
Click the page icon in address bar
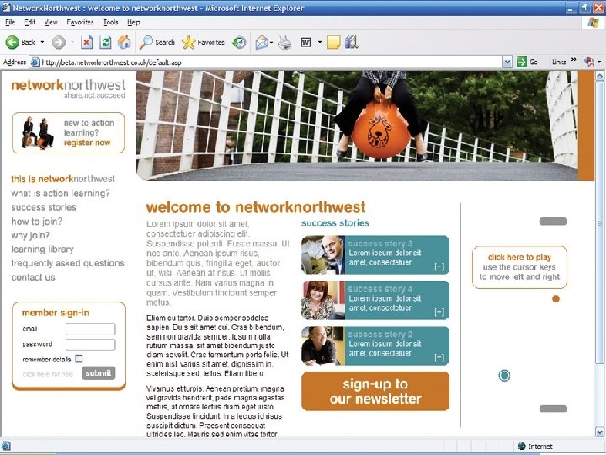pos(35,62)
